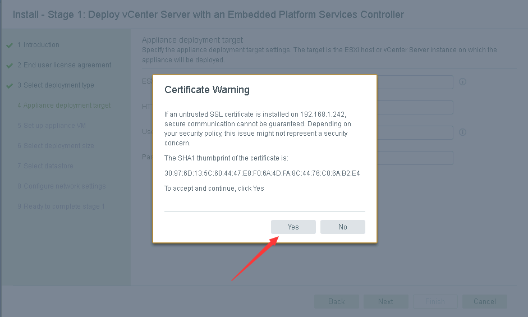Click the info icon beside the ESXi host field

(463, 81)
